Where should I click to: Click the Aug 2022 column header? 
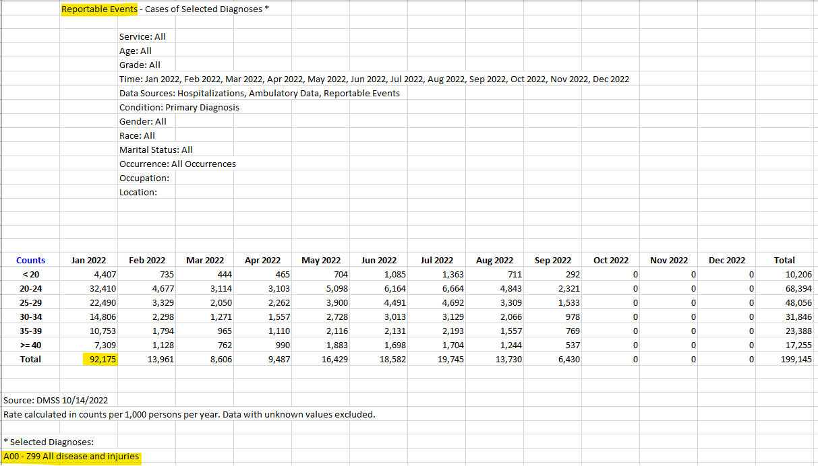[x=495, y=260]
